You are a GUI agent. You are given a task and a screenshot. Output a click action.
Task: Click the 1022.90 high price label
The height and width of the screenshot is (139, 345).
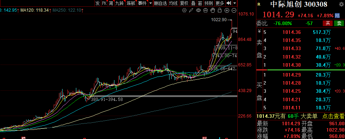pos(219,19)
